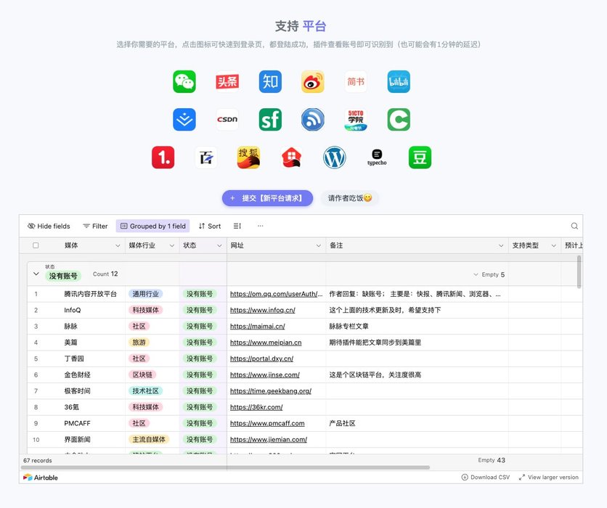Collapse the 没有账号 group
Viewport: 607px width, 508px height.
pos(36,274)
